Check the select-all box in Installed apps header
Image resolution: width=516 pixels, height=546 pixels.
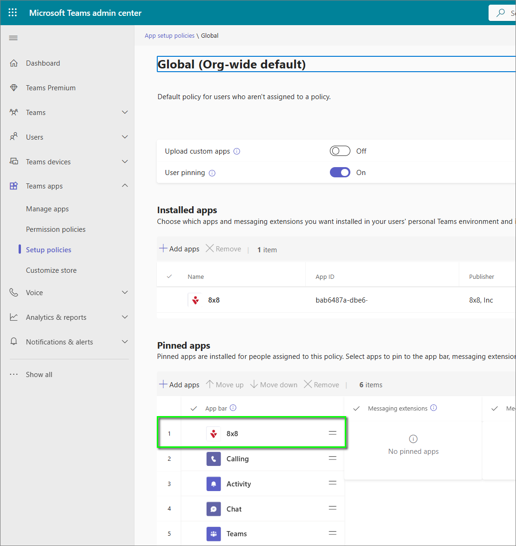(x=169, y=276)
